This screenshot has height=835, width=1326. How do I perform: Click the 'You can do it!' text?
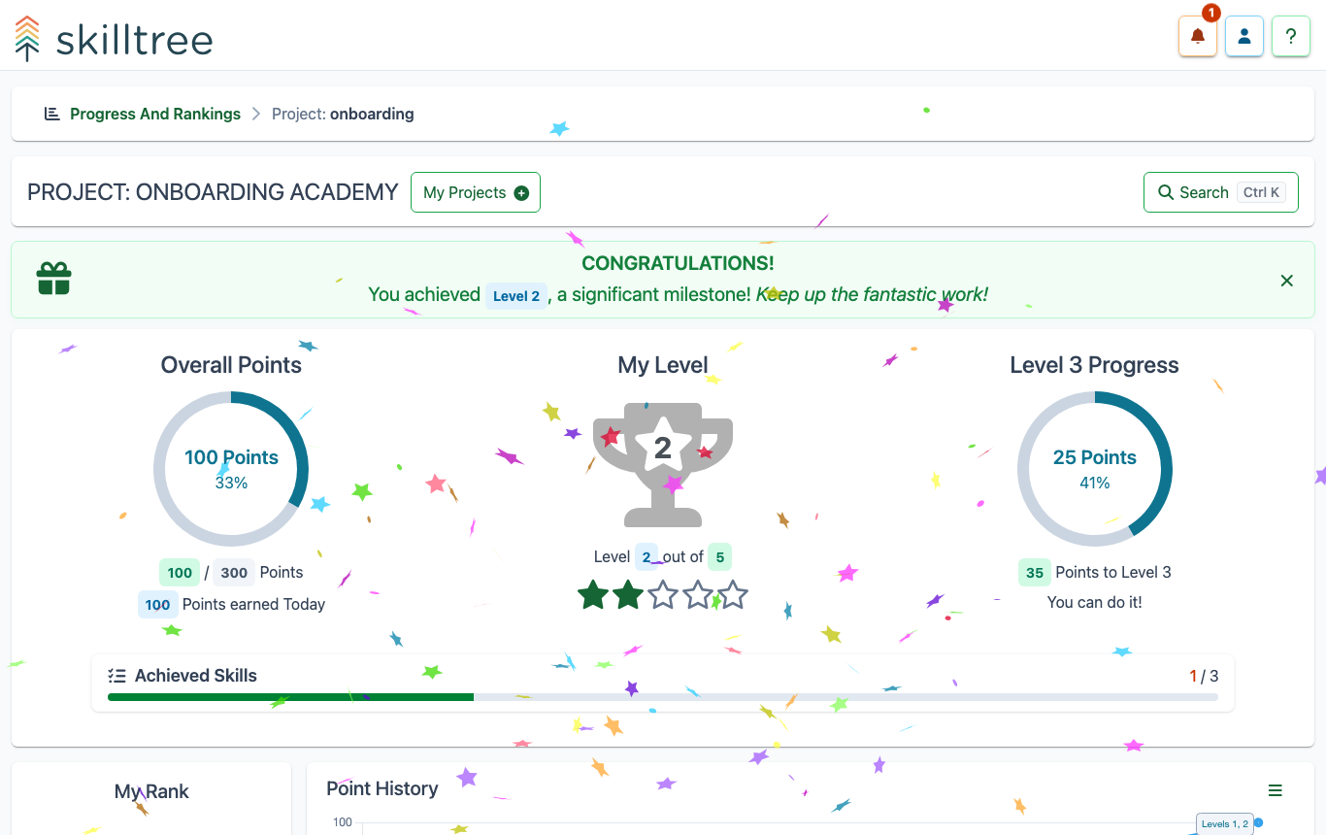click(x=1095, y=602)
